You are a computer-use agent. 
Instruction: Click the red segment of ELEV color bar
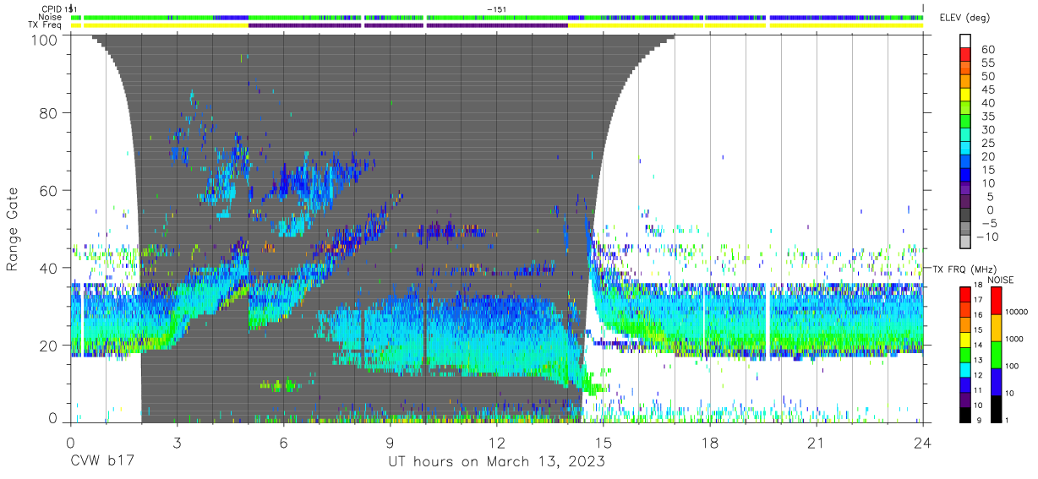click(965, 56)
